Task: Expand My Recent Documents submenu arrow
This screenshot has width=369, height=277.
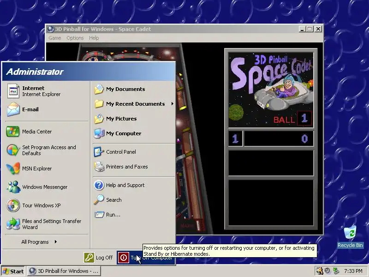Action: 172,103
